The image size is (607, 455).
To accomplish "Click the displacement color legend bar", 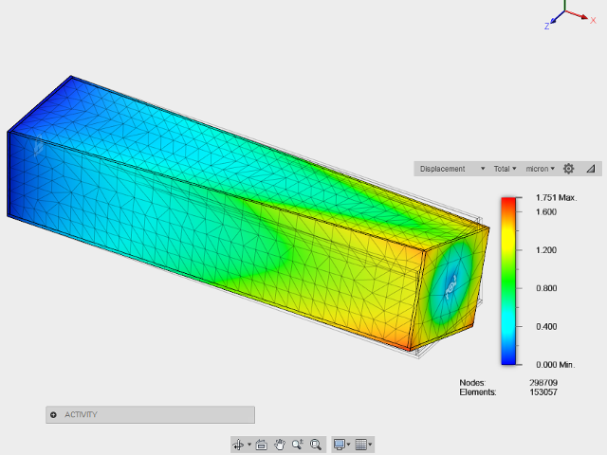I will coord(510,281).
